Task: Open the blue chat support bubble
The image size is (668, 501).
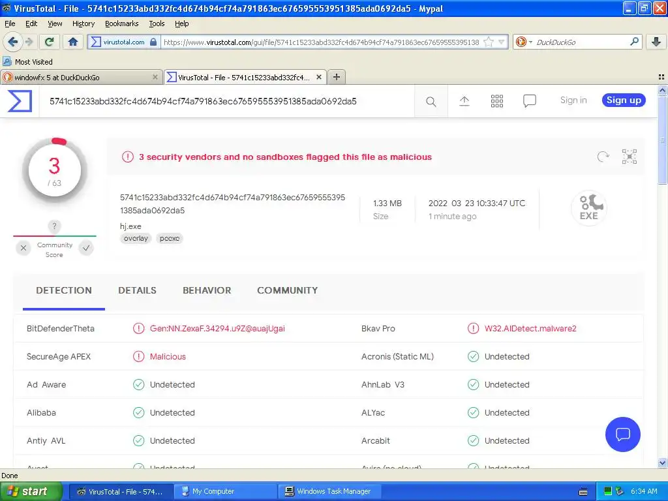Action: pyautogui.click(x=623, y=434)
